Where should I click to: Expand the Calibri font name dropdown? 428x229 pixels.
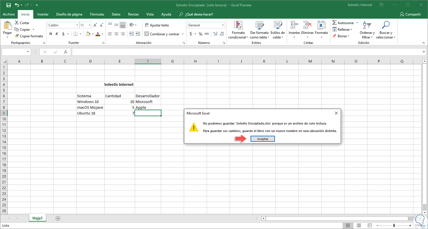(77, 25)
